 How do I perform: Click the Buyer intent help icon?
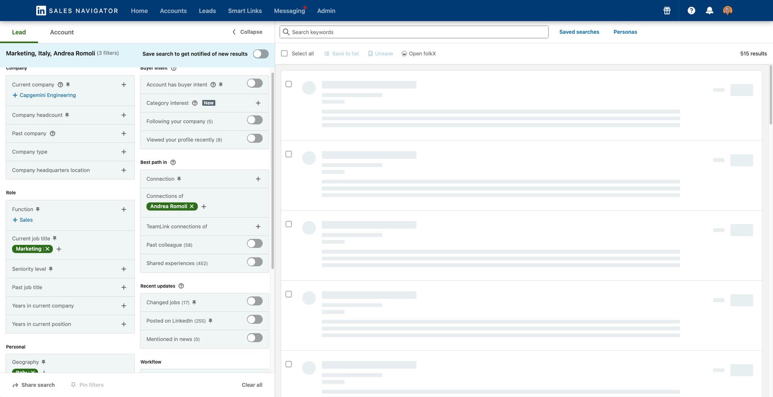(x=174, y=68)
